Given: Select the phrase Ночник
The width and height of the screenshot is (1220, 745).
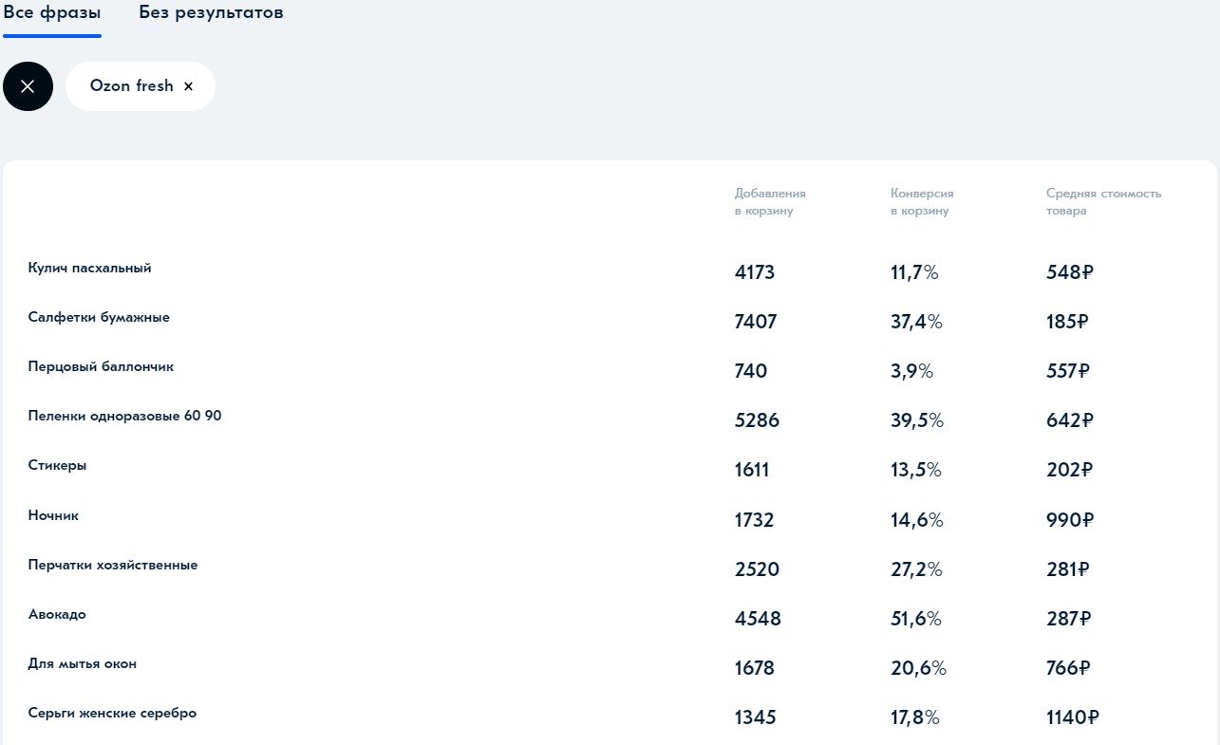Looking at the screenshot, I should pyautogui.click(x=53, y=516).
